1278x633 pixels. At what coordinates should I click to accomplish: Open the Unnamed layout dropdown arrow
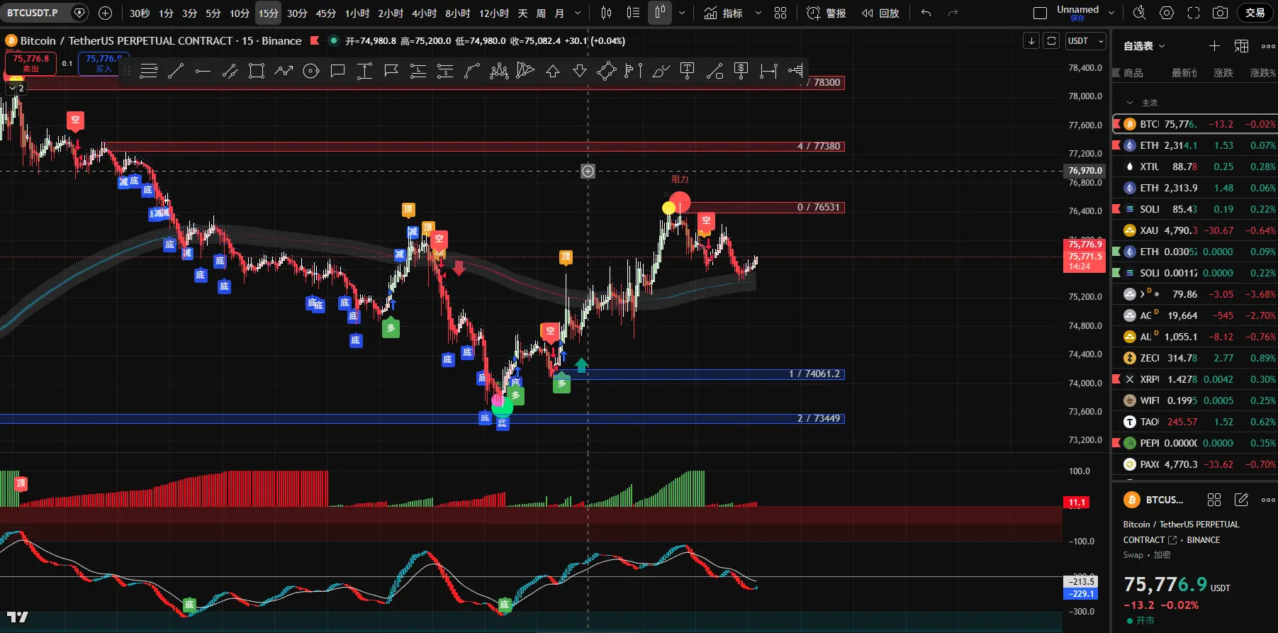pyautogui.click(x=1111, y=13)
